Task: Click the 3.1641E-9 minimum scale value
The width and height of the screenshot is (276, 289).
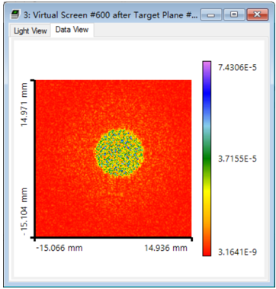Action: (x=237, y=252)
